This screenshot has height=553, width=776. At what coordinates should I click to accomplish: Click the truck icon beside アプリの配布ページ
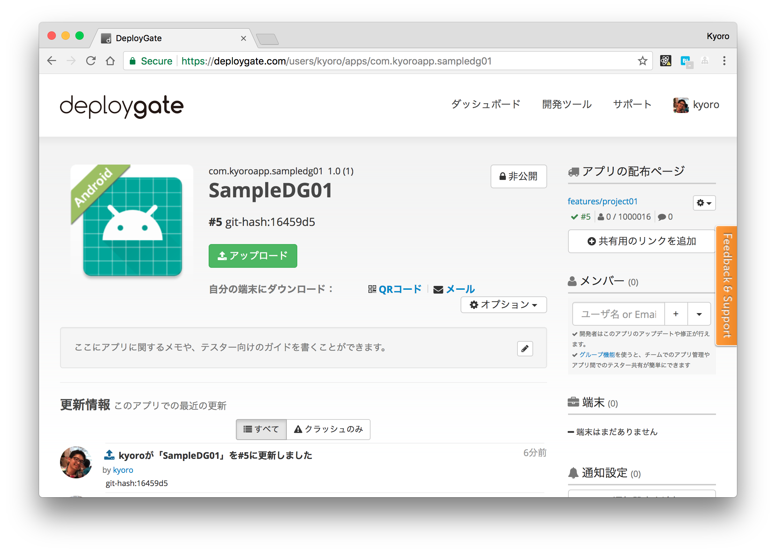coord(573,171)
